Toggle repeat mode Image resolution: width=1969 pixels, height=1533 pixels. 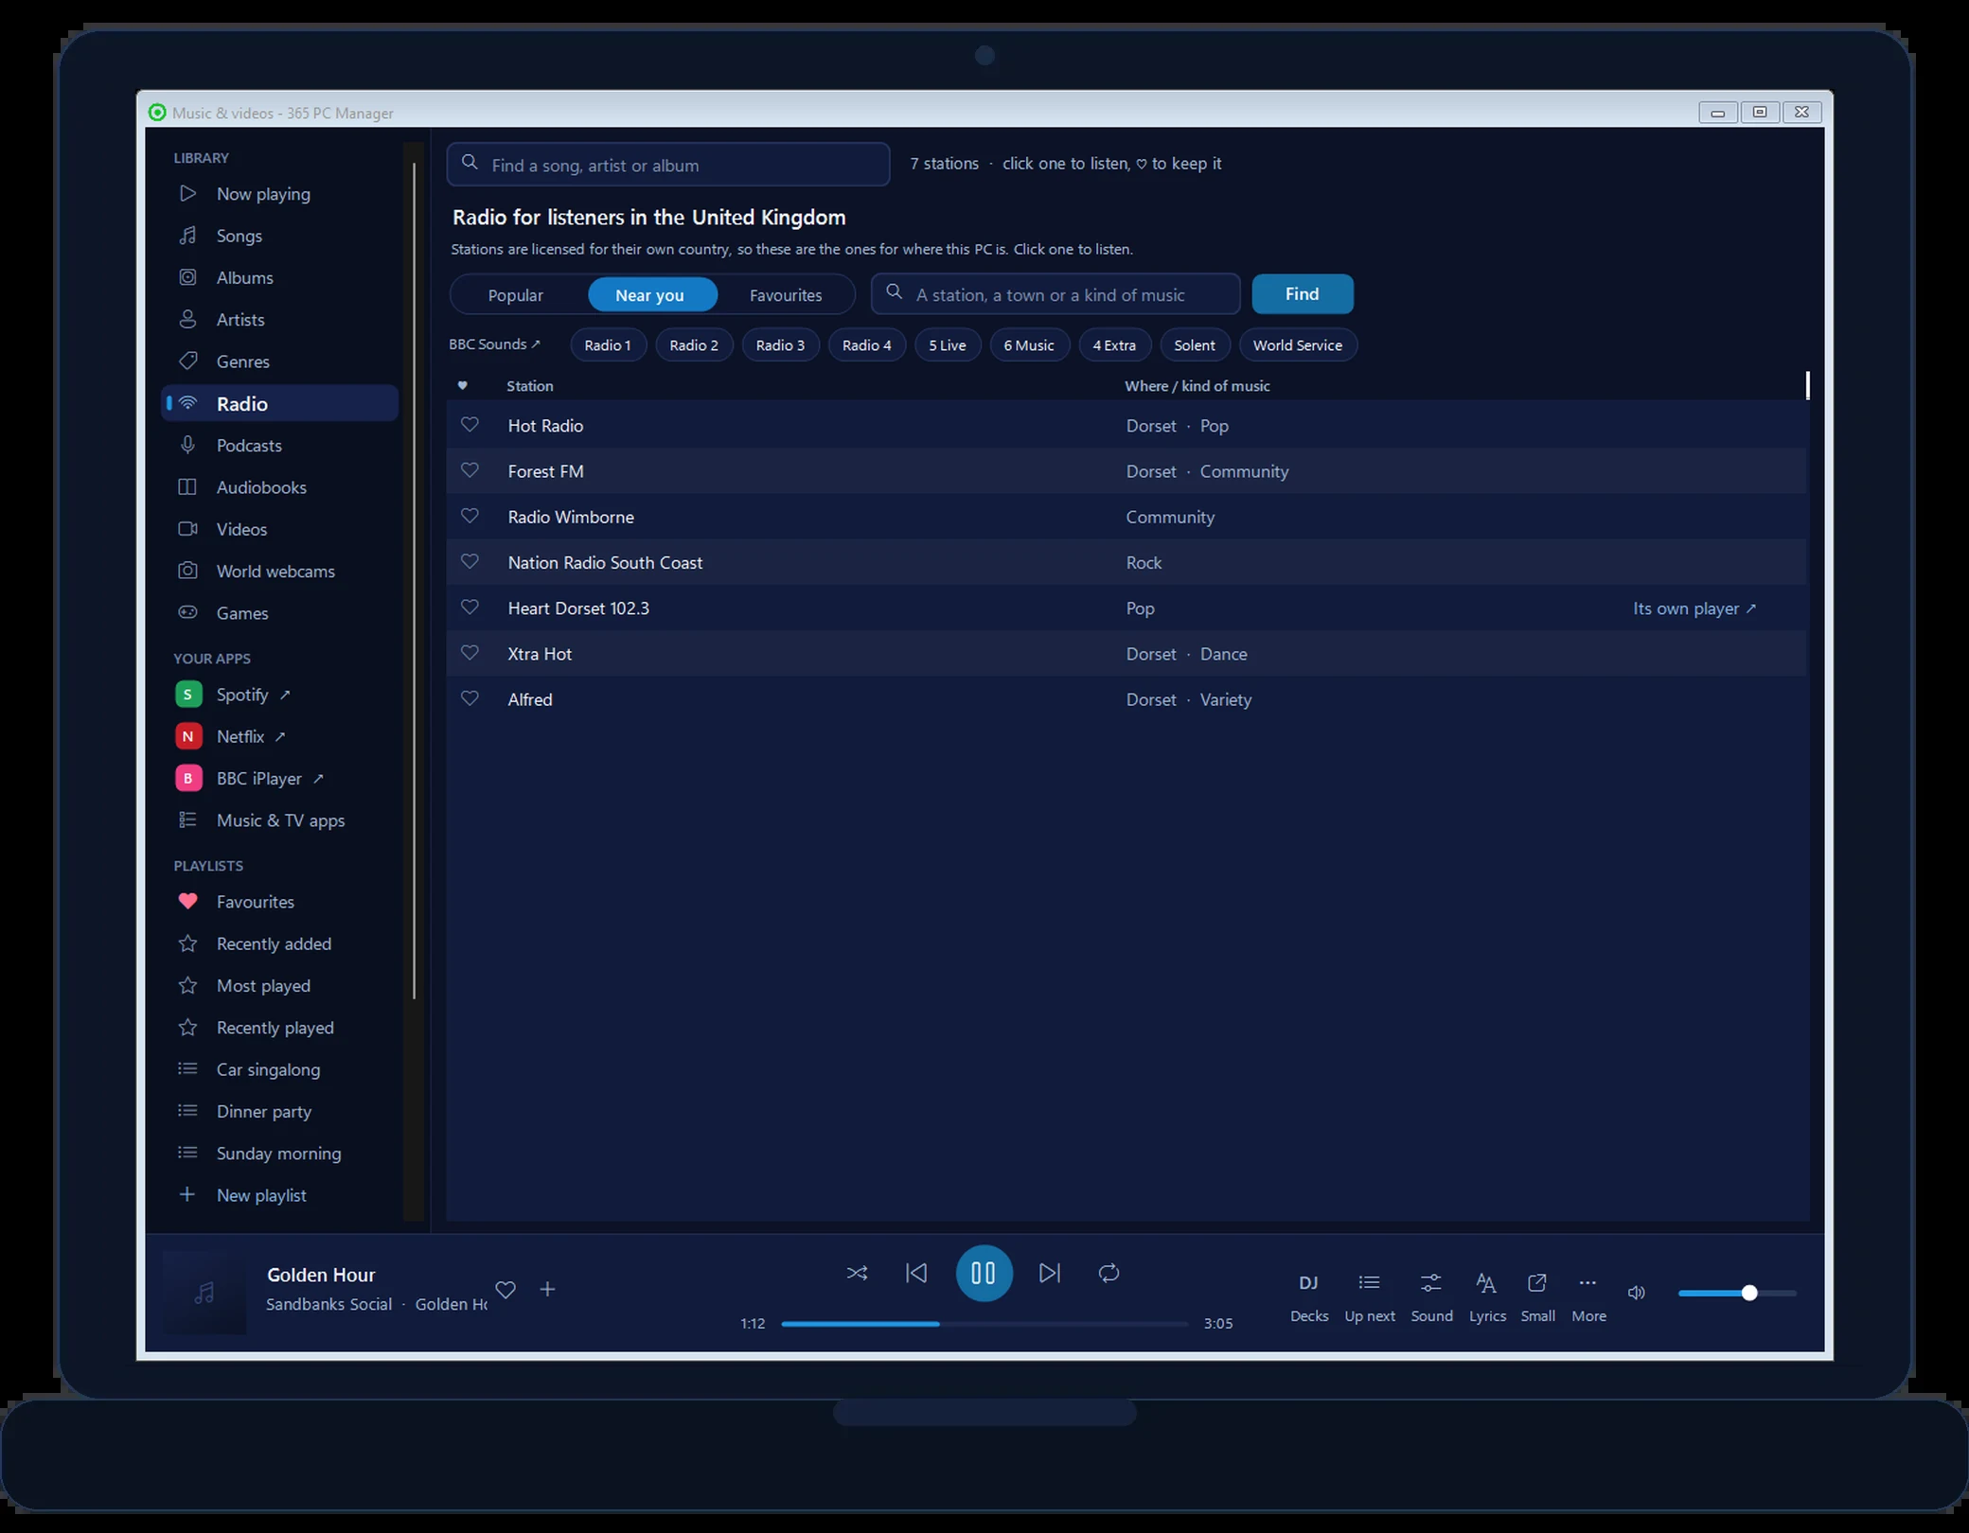1109,1273
